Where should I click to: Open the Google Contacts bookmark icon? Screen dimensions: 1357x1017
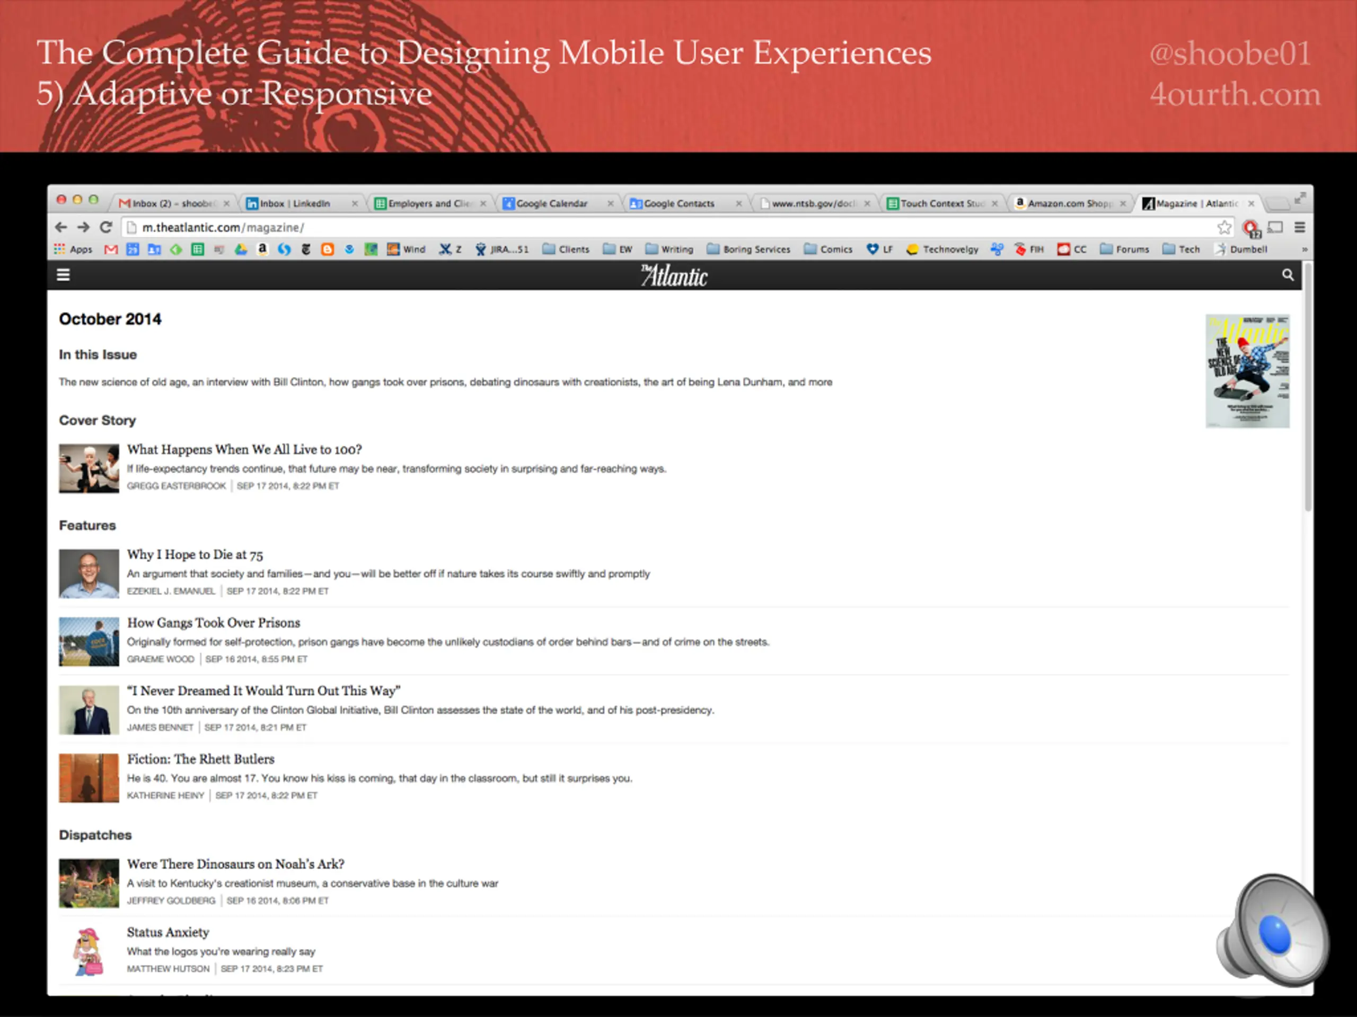(x=154, y=249)
